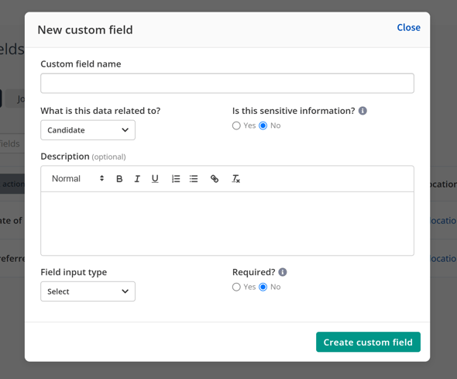The image size is (457, 379).
Task: Select No for sensitive information
Action: 263,126
